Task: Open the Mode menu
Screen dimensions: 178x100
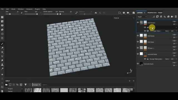Action: pyautogui.click(x=13, y=9)
